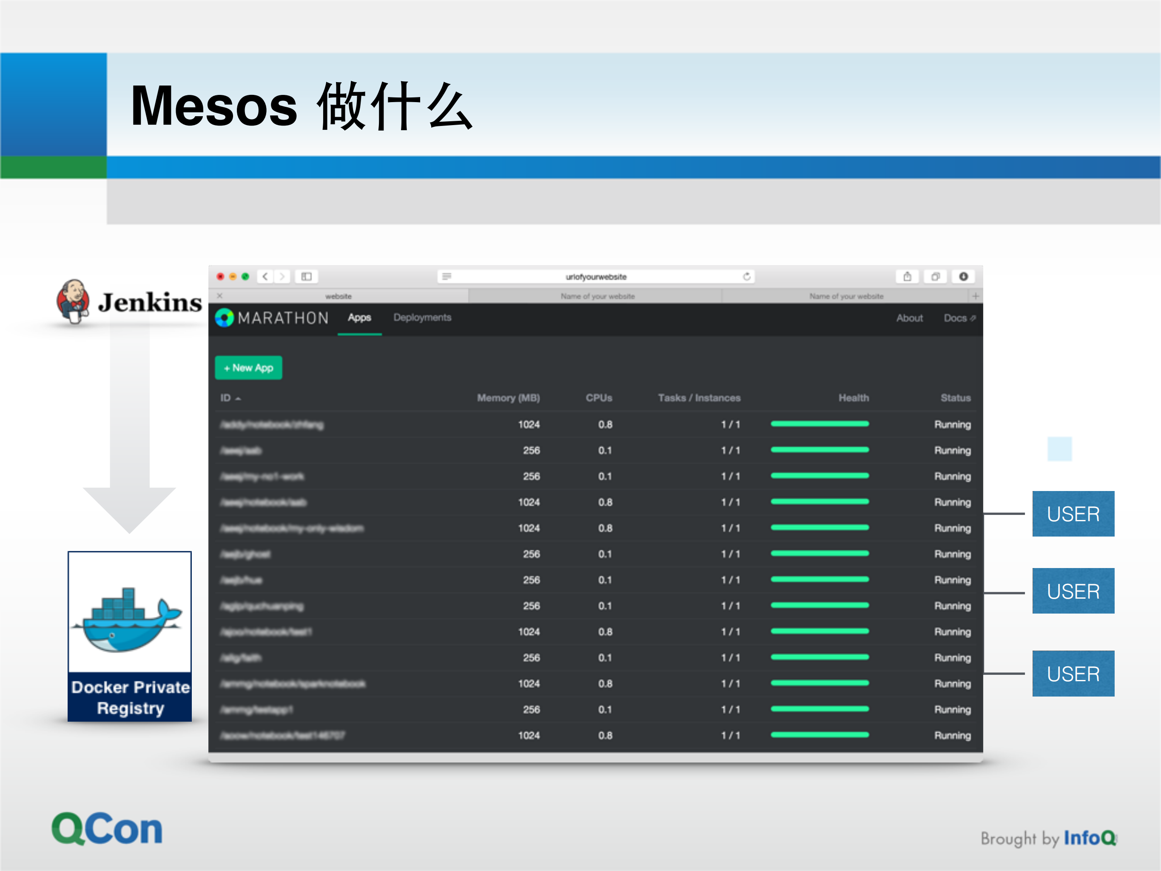Click the health bar of the first app
Image resolution: width=1161 pixels, height=871 pixels.
pos(820,424)
